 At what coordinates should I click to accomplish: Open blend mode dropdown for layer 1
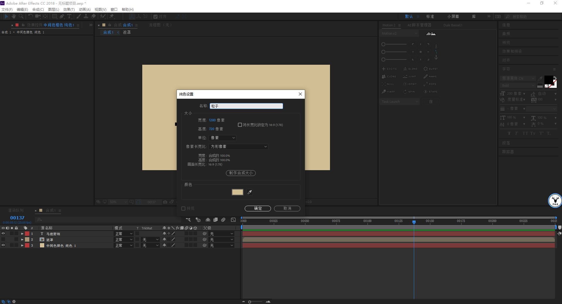pyautogui.click(x=124, y=234)
